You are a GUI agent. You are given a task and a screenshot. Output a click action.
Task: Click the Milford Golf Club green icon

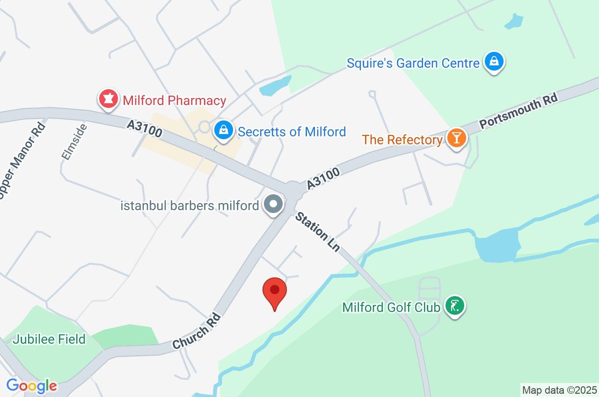(x=454, y=307)
